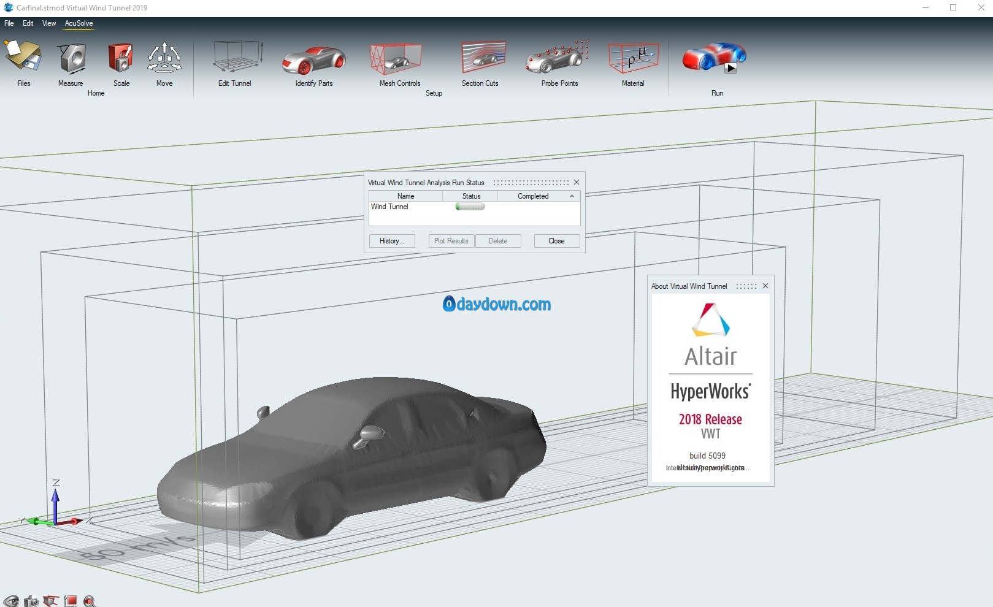Open the View menu
The image size is (993, 607).
point(49,23)
